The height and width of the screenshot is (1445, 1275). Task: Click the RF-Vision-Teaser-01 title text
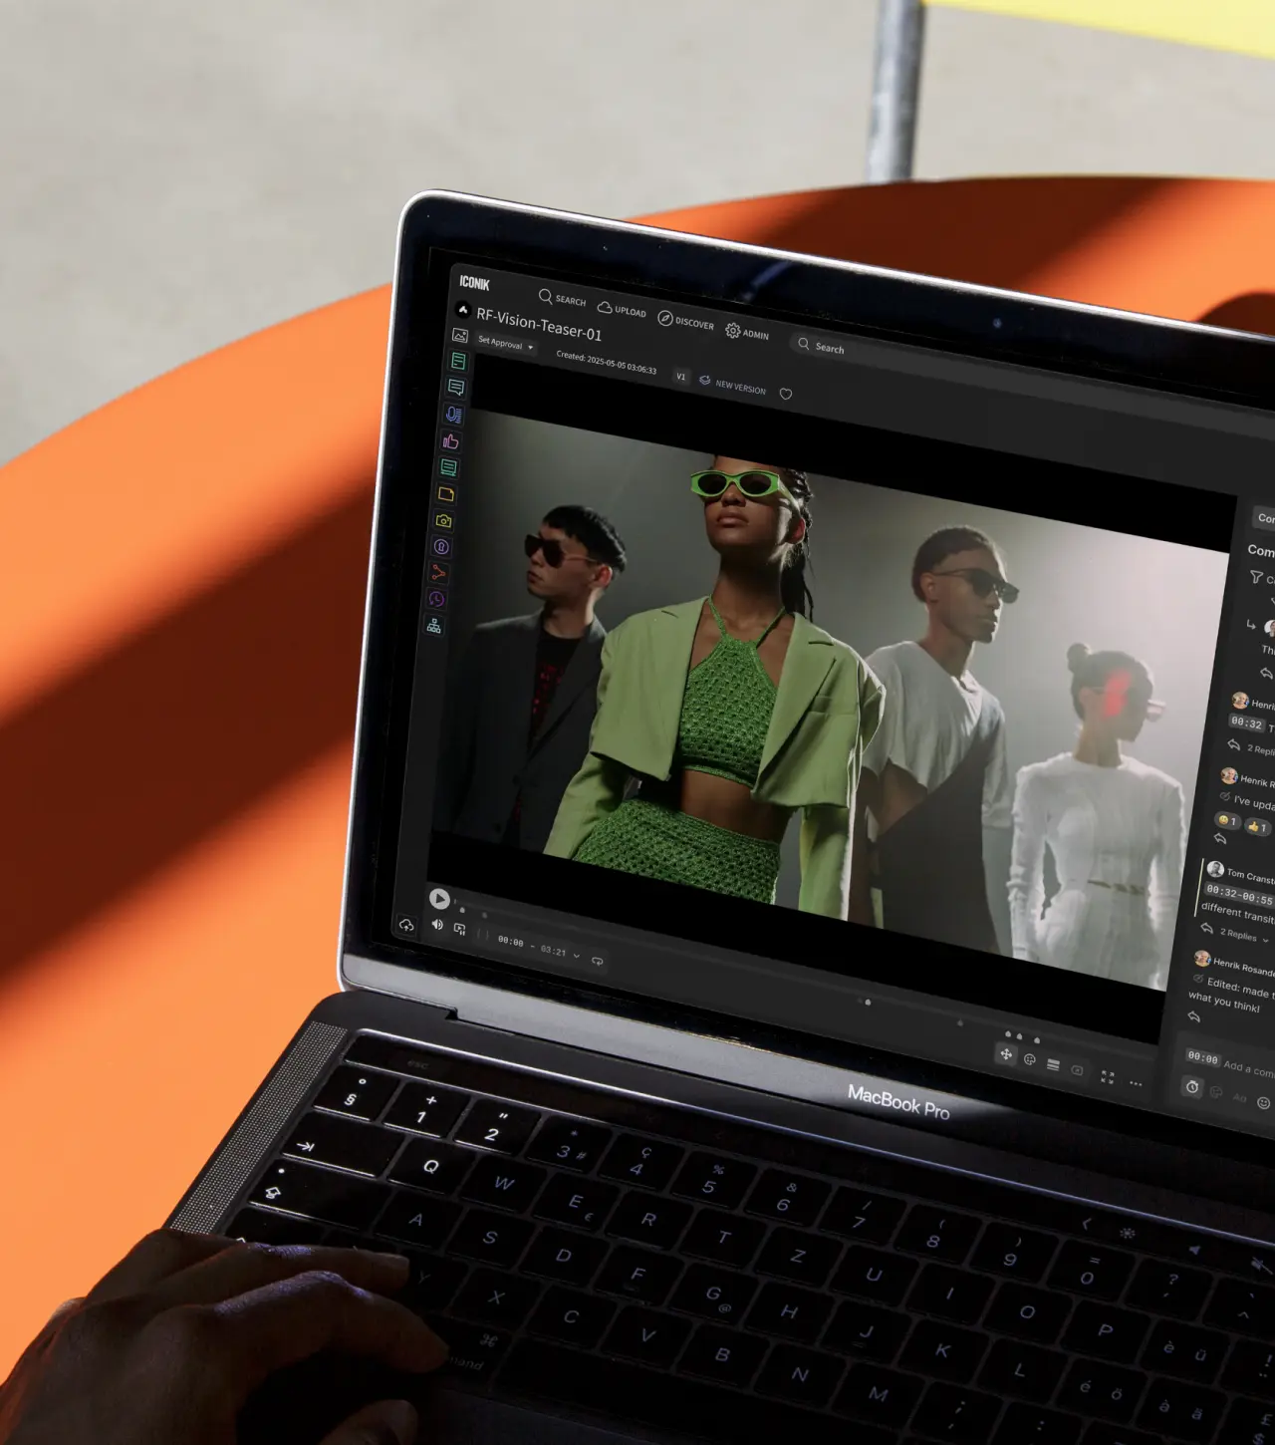pyautogui.click(x=539, y=323)
